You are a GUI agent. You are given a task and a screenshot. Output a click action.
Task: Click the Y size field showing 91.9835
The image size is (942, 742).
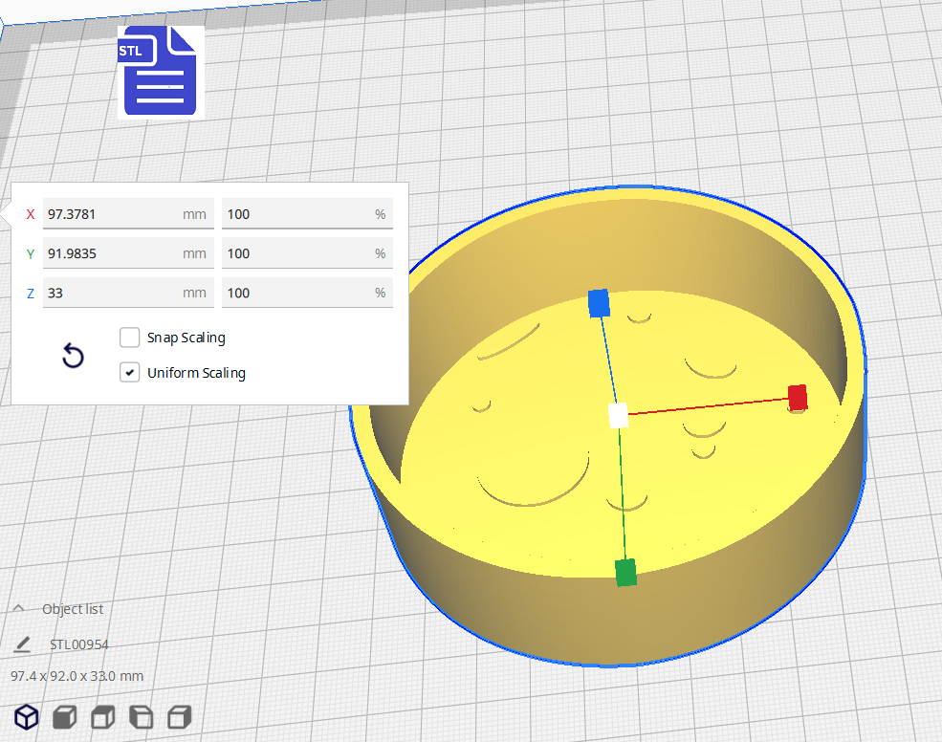tap(110, 253)
